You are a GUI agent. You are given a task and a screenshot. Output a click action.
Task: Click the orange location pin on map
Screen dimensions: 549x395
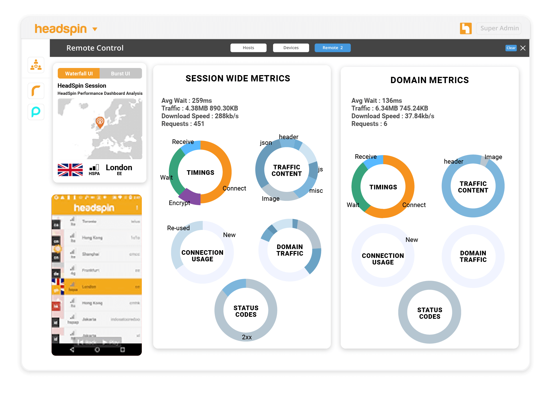coord(100,122)
